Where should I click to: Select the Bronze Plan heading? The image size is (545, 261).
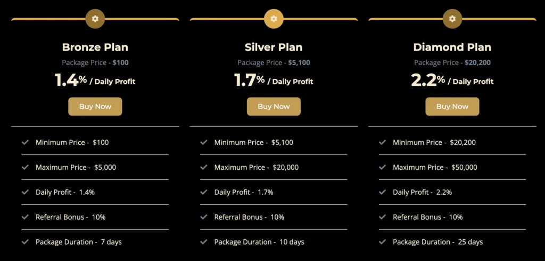click(x=95, y=47)
